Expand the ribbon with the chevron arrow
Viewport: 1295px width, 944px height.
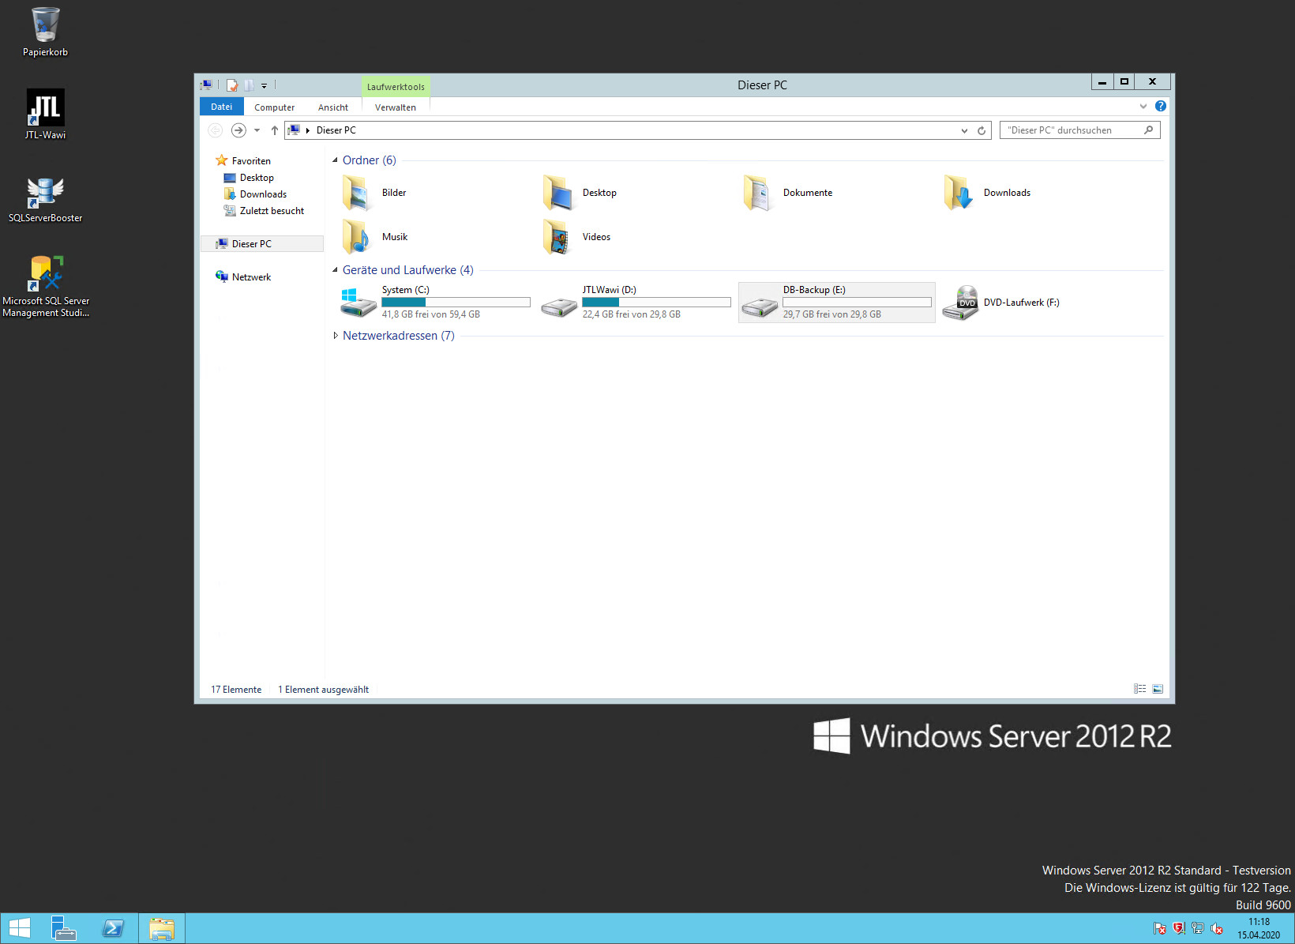tap(1143, 106)
